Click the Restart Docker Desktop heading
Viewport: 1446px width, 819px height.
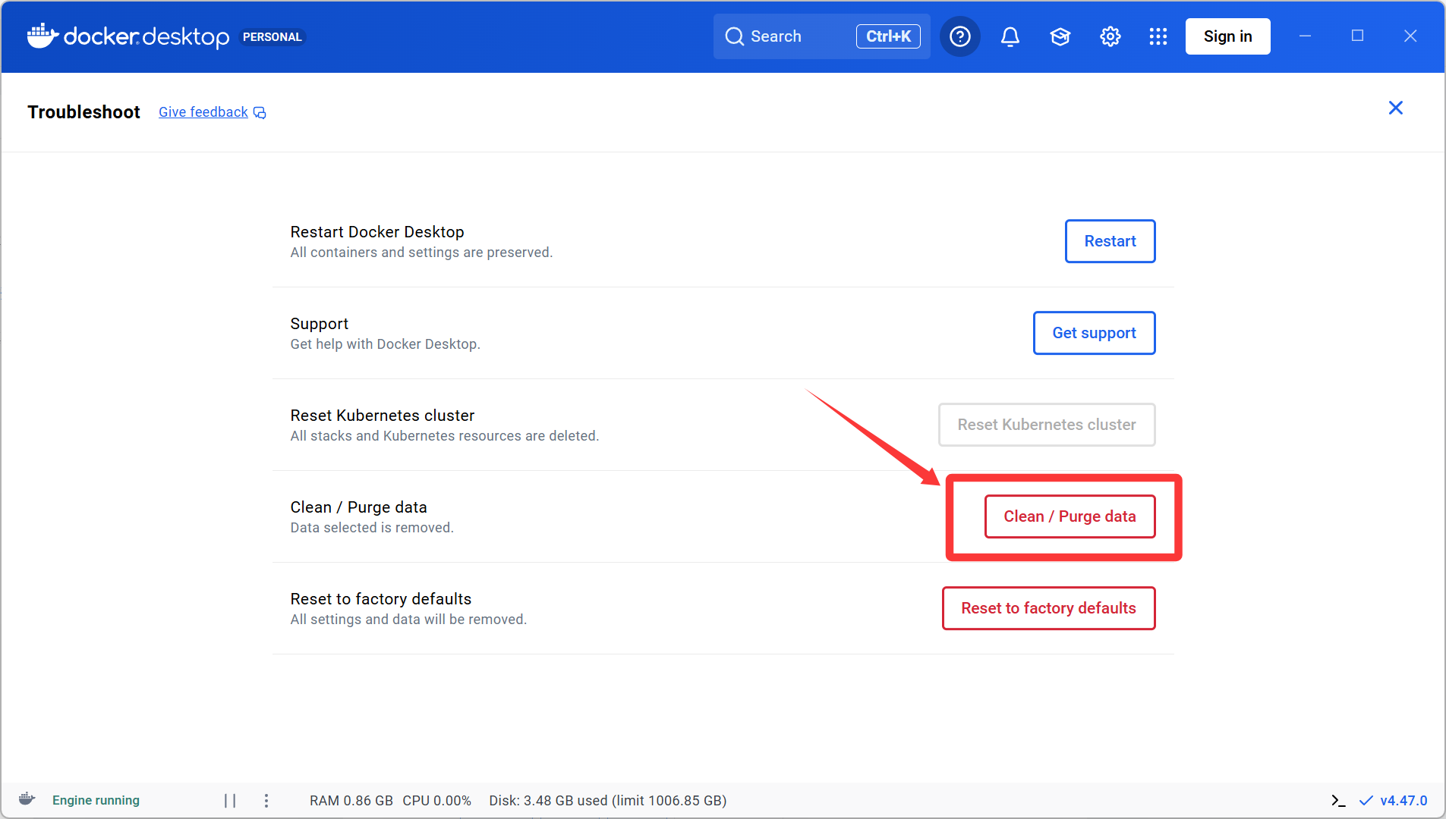point(377,232)
